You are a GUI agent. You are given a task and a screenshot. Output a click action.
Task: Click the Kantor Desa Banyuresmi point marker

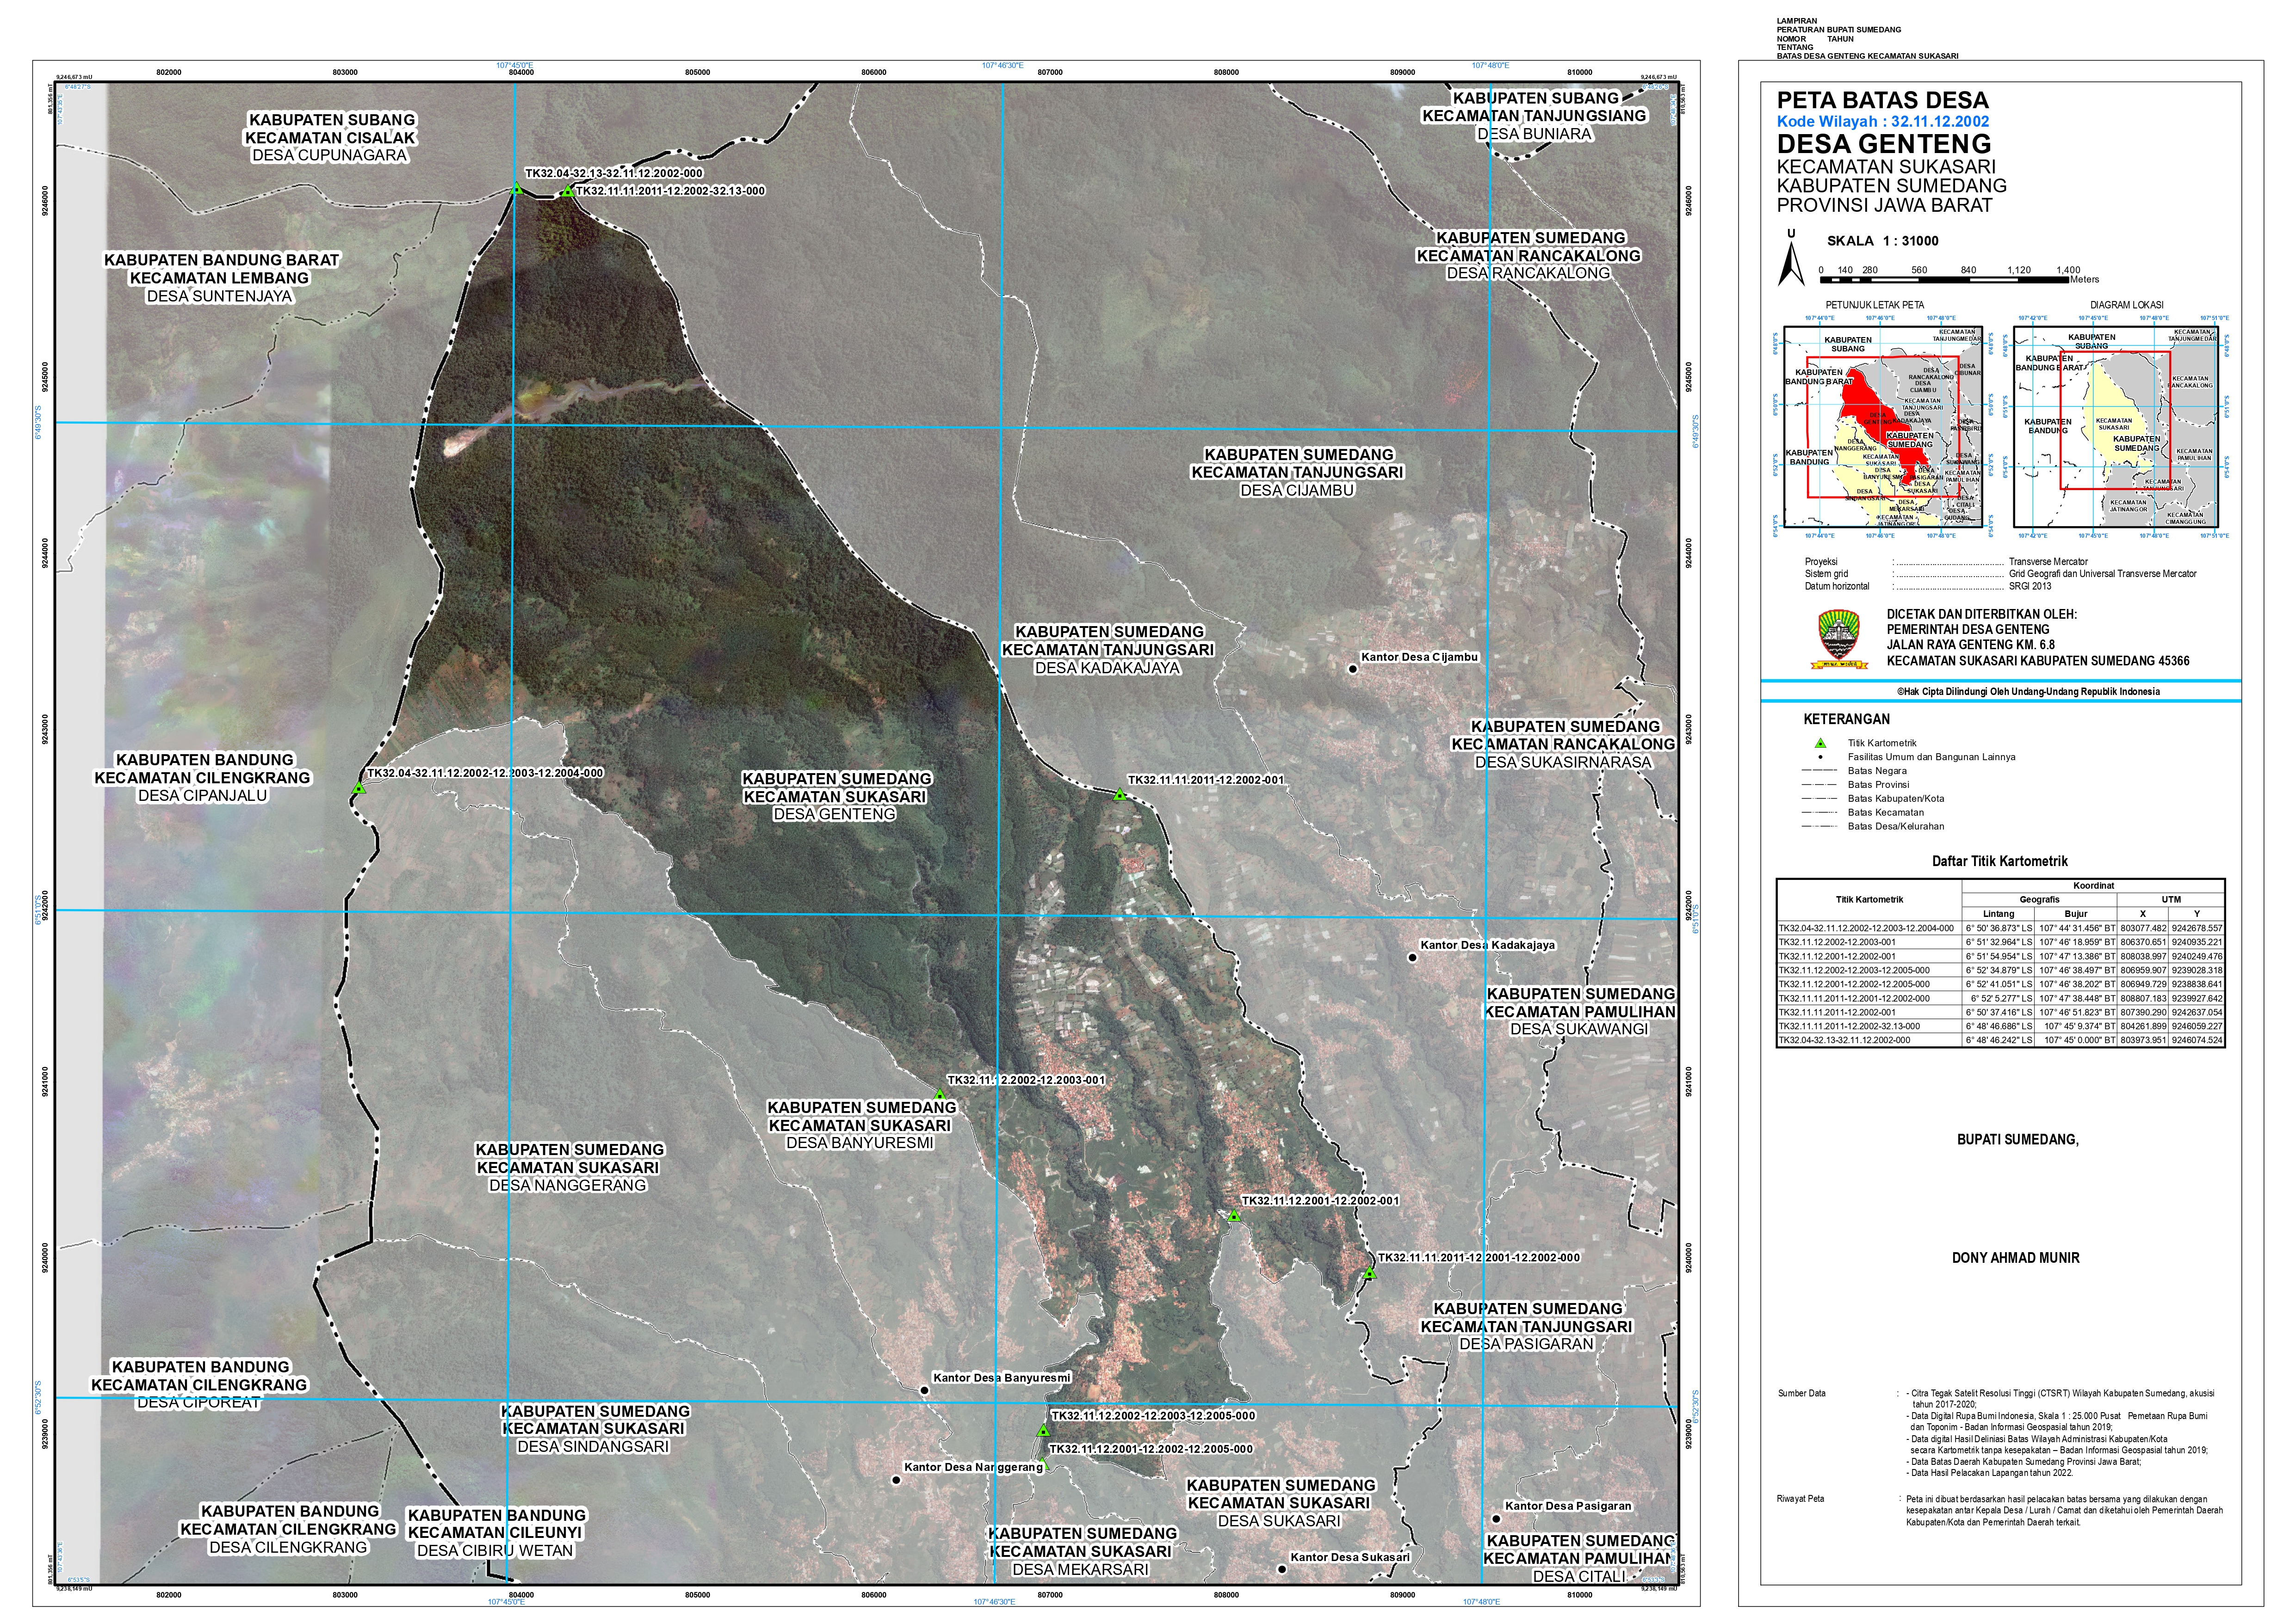[925, 1389]
